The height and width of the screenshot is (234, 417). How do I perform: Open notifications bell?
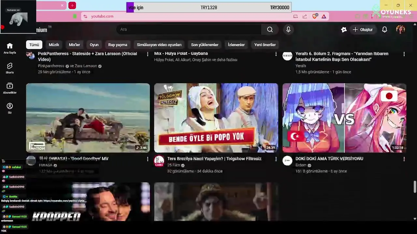tap(384, 30)
